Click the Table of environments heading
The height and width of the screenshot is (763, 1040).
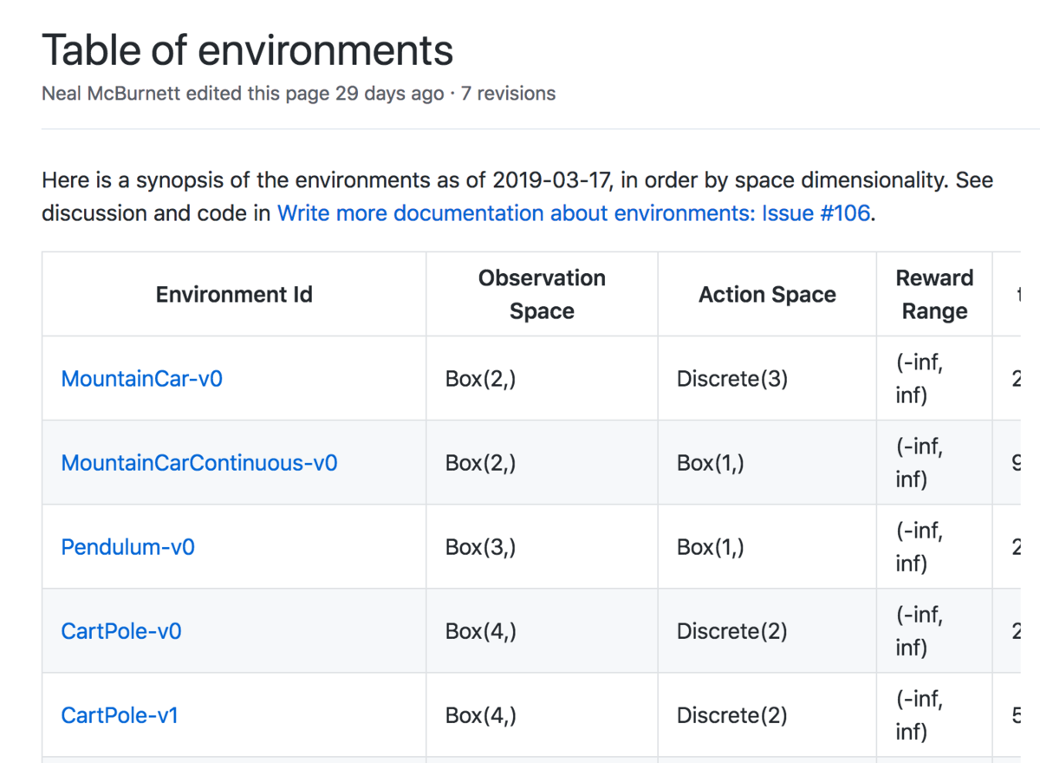pos(247,49)
